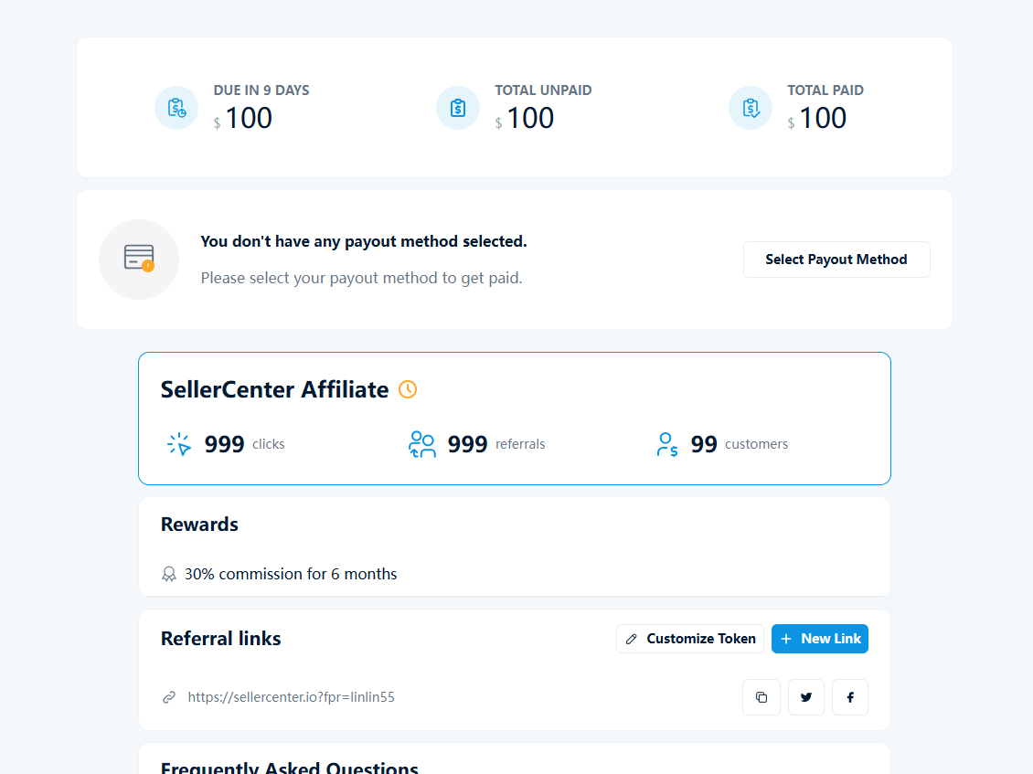The height and width of the screenshot is (774, 1033).
Task: Click the Total Paid clipboard icon with checkmark
Action: [750, 107]
